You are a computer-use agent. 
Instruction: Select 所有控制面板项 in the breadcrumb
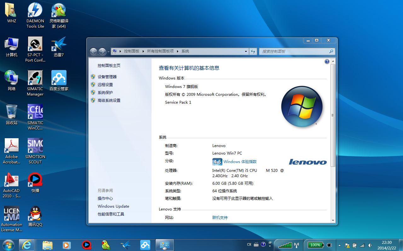point(160,51)
